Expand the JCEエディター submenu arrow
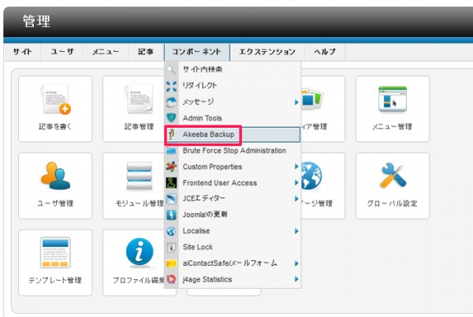Screen dimensions: 473x317 pyautogui.click(x=296, y=199)
